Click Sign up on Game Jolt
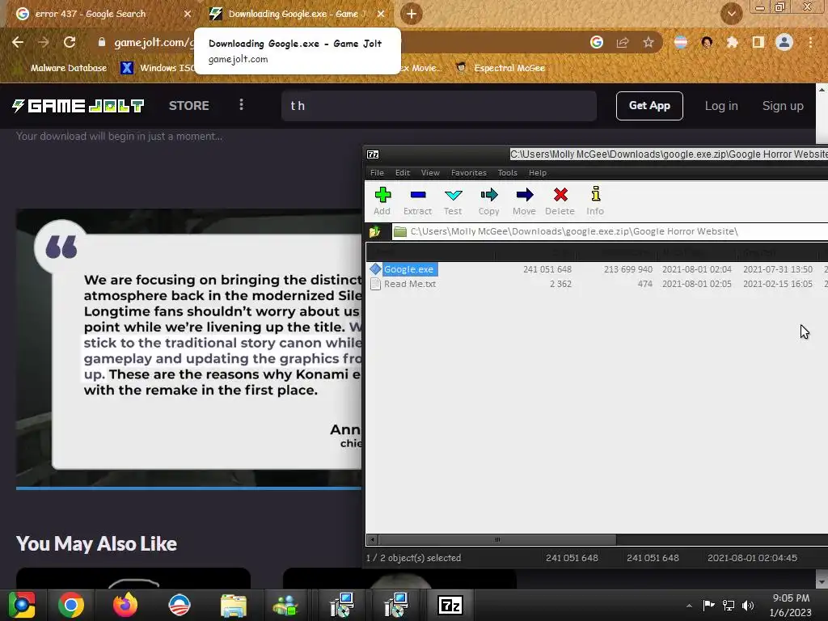The height and width of the screenshot is (621, 828). coord(783,106)
